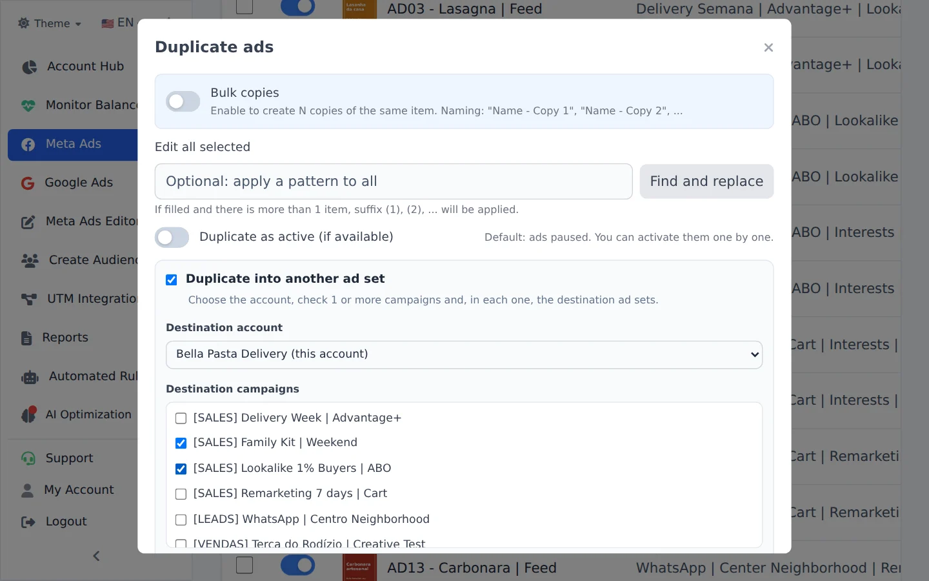Open Meta Ads in the sidebar
Screen dimensions: 929x581
pyautogui.click(x=73, y=145)
